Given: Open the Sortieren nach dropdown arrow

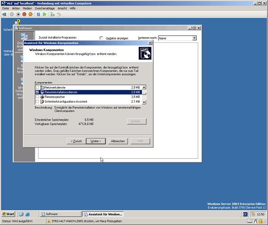Looking at the screenshot, I should (x=194, y=38).
